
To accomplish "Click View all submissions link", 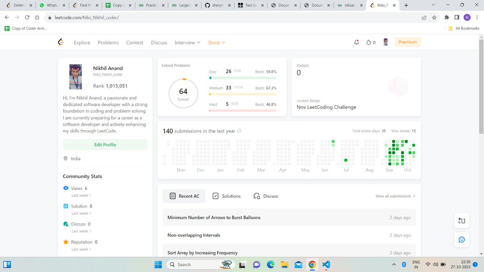I will (395, 196).
